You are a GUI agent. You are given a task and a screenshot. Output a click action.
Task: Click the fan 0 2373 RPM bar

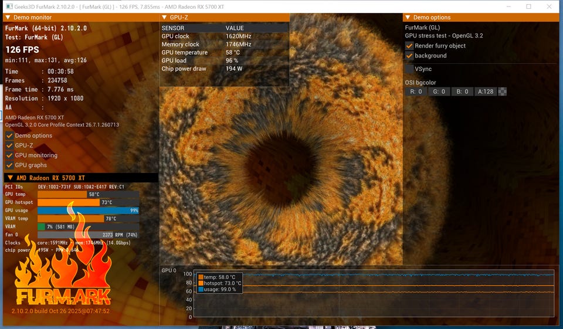[x=89, y=235]
